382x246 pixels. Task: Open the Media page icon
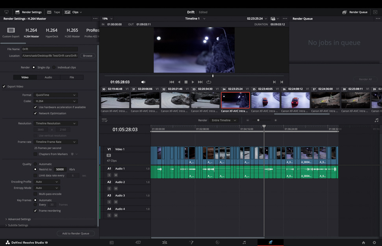click(111, 242)
